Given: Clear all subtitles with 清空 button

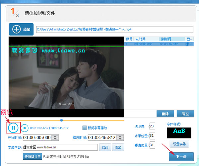Looking at the screenshot, I should (x=185, y=114).
